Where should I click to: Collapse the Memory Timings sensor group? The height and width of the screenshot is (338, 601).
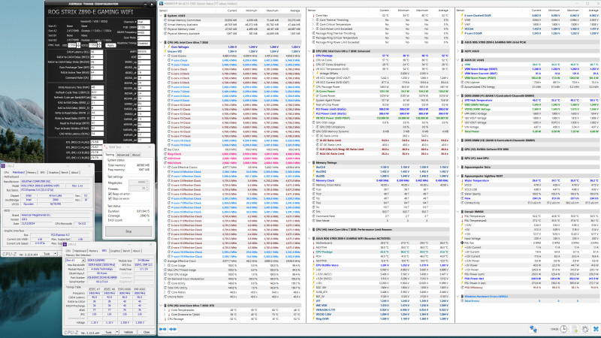pos(310,162)
